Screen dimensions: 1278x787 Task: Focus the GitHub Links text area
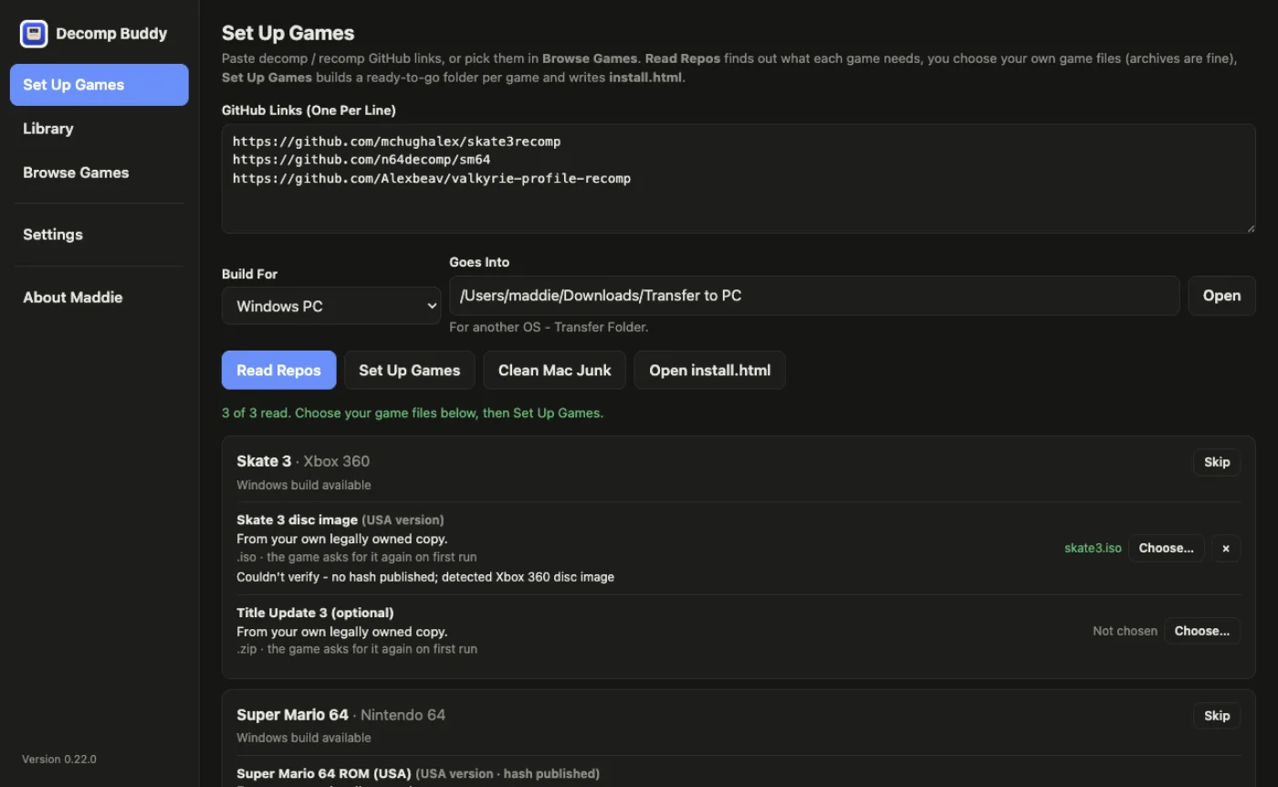[x=739, y=179]
